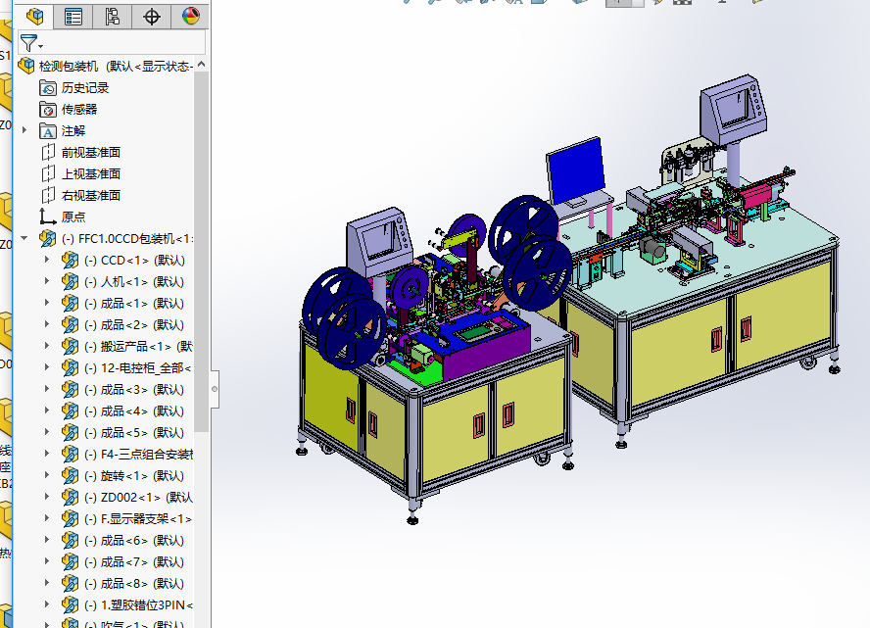Click the 成品<7> assembly icon
Image resolution: width=870 pixels, height=628 pixels.
(x=70, y=562)
